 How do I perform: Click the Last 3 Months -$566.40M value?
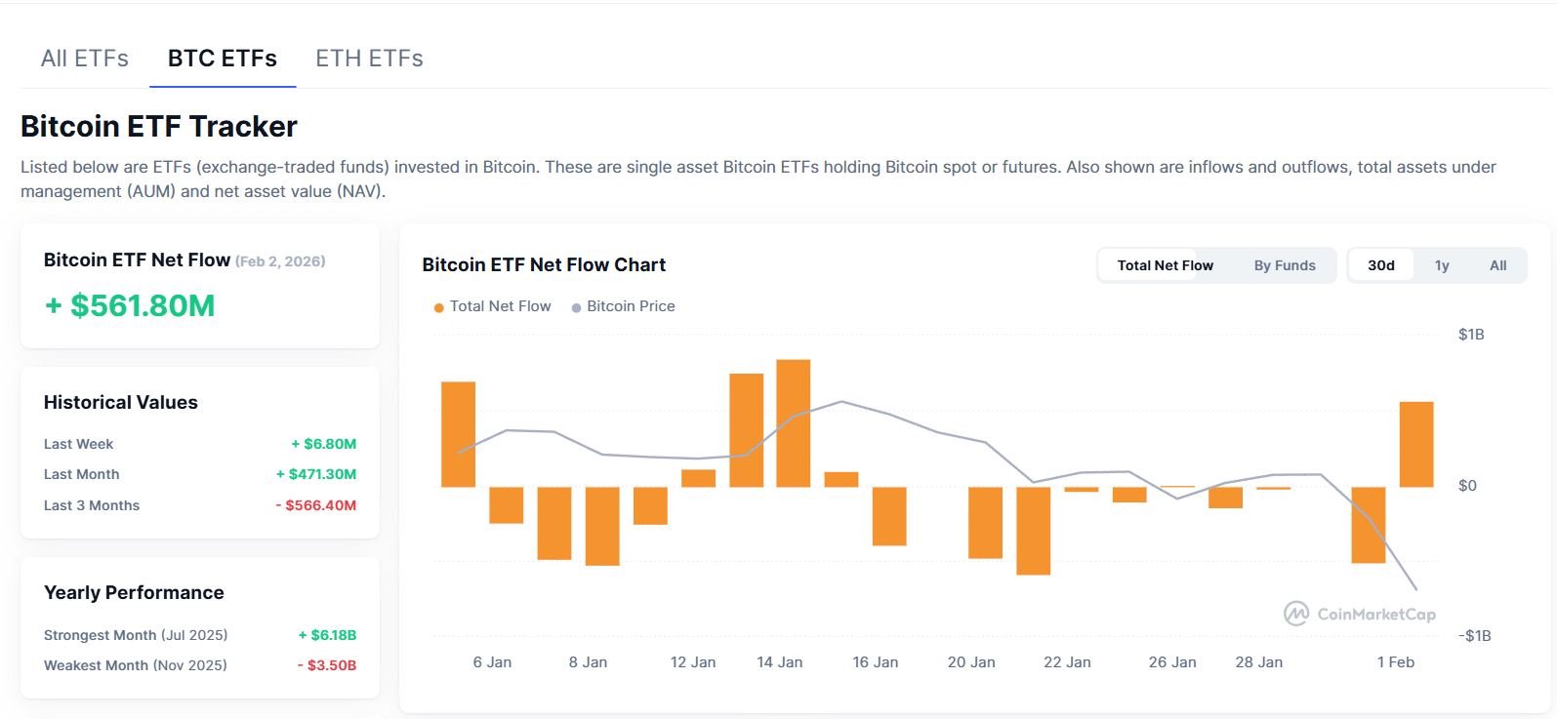(x=315, y=505)
